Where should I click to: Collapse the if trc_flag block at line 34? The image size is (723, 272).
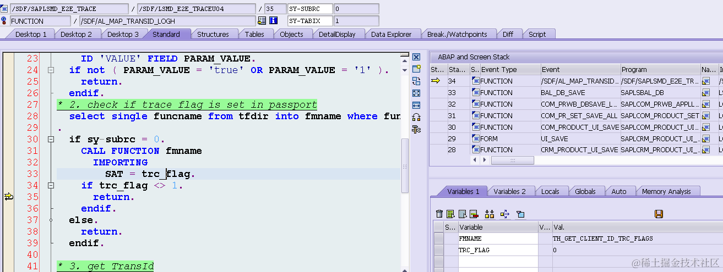point(50,186)
